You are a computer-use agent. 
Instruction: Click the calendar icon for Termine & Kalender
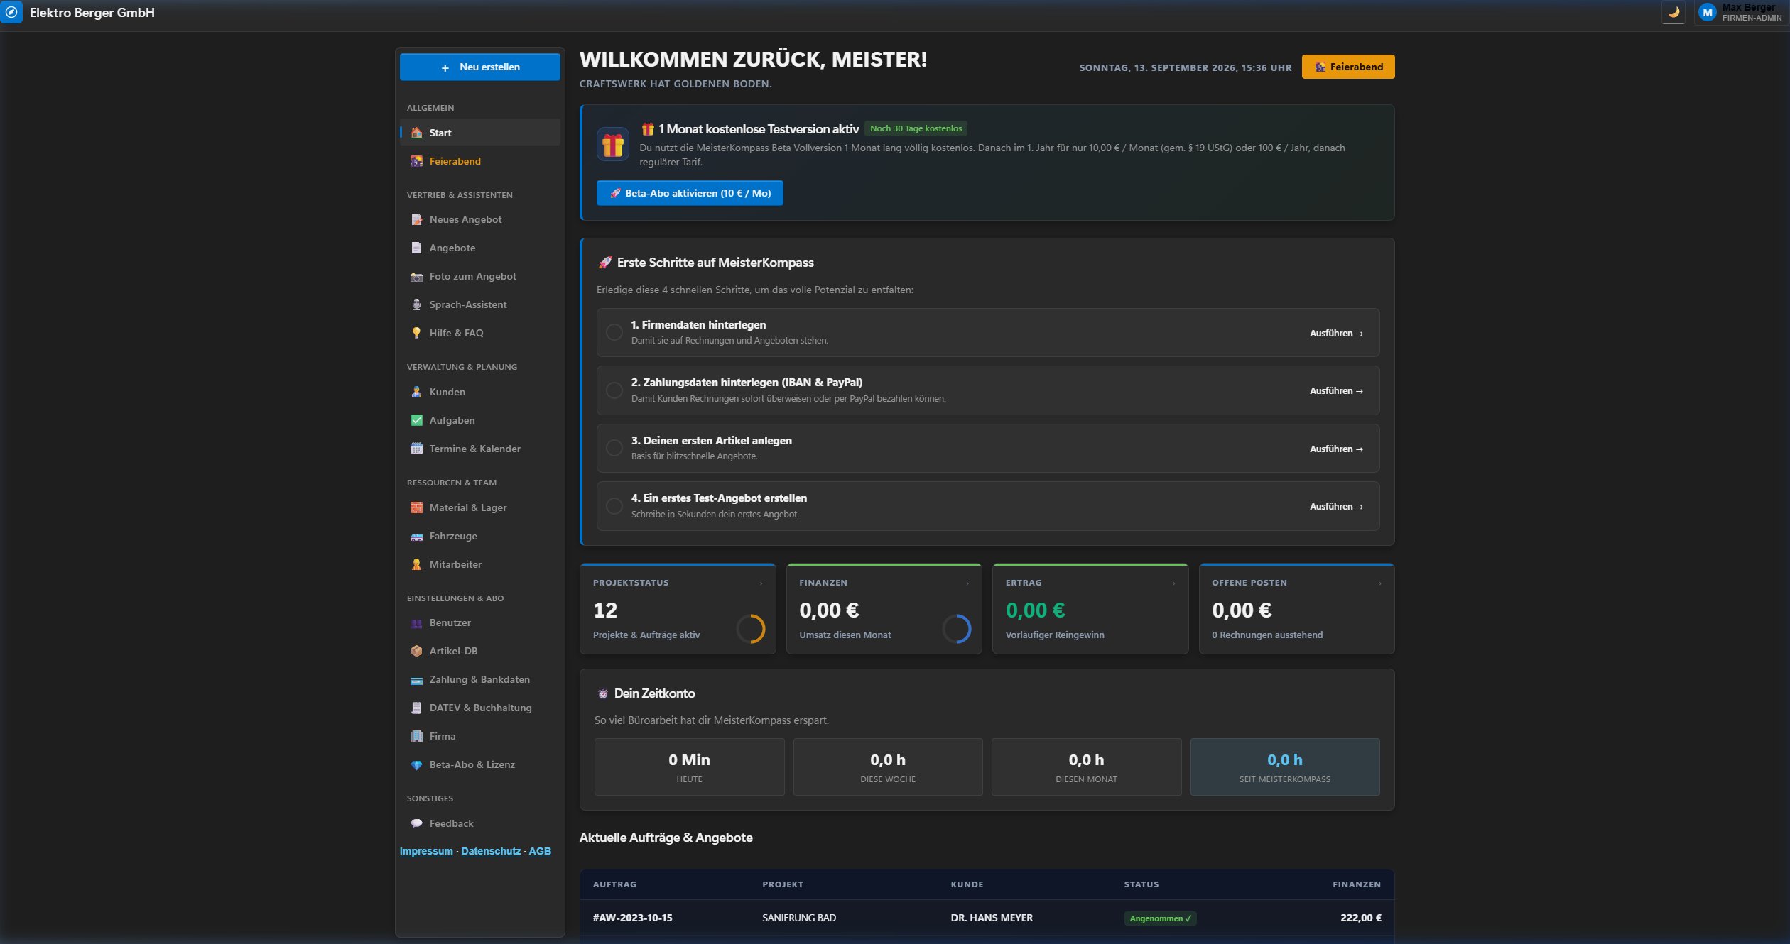coord(416,449)
